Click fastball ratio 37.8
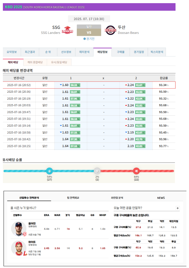Image resolution: width=189 pixels, height=268 pixels. pyautogui.click(x=138, y=227)
